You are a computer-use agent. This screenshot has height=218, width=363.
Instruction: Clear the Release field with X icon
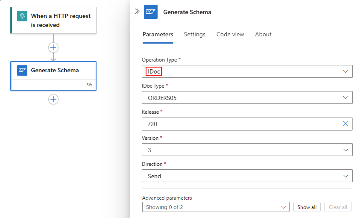coord(345,124)
